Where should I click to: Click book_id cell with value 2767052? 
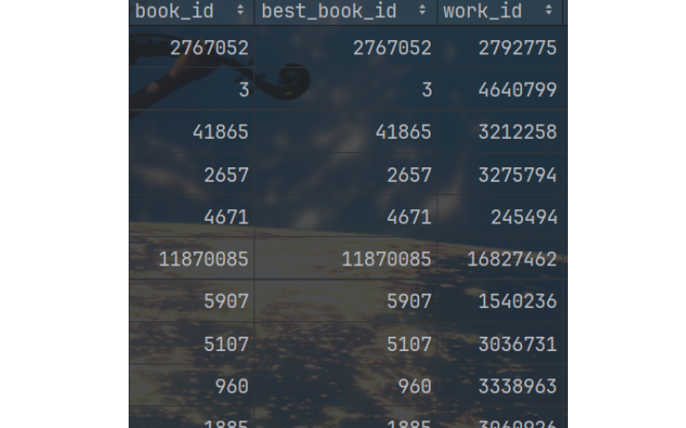pyautogui.click(x=209, y=48)
